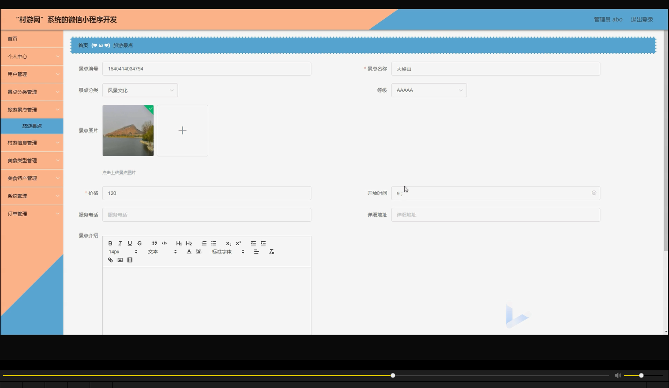
Task: Click the 点击上传景点图片 hint text
Action: [119, 172]
